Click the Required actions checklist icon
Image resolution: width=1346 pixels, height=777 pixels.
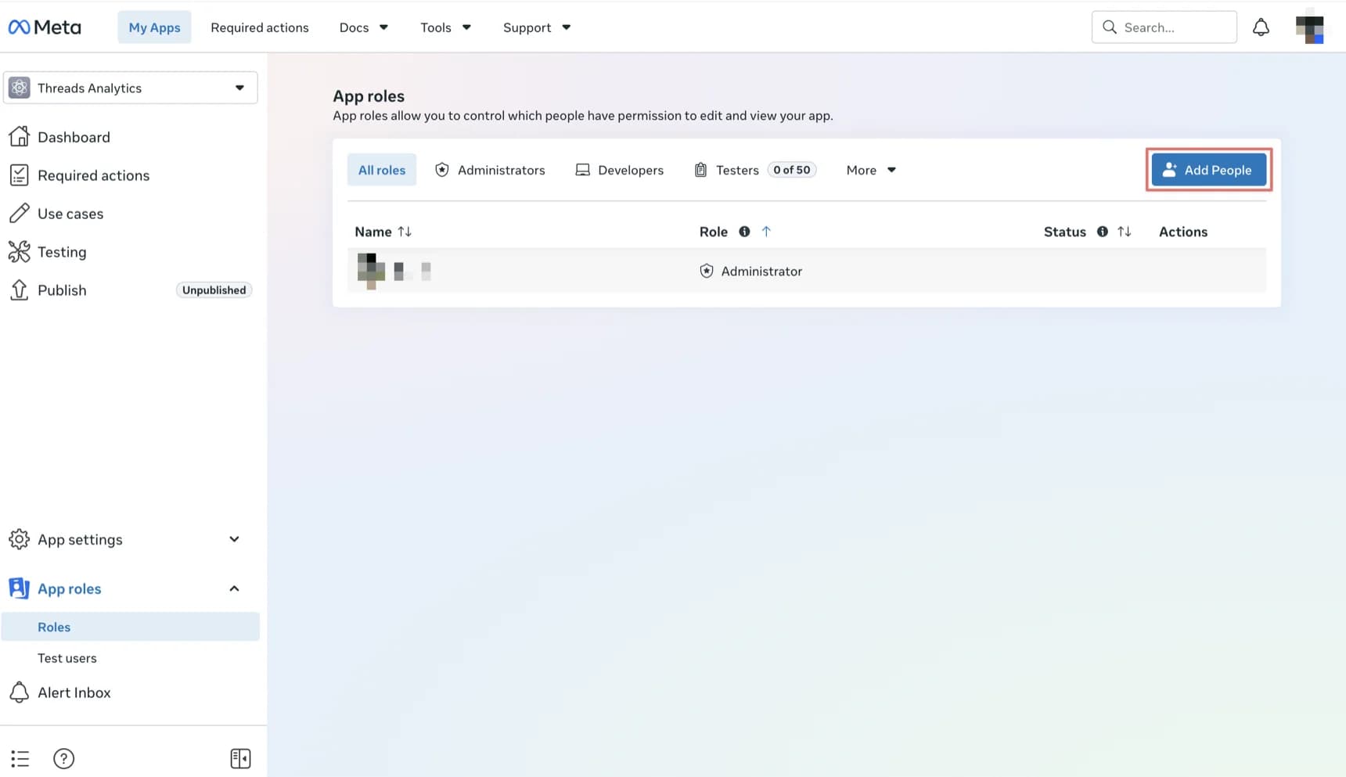tap(20, 175)
